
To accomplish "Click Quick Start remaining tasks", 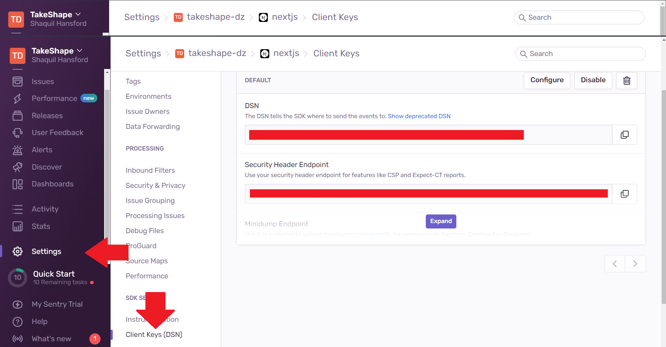I will [60, 282].
